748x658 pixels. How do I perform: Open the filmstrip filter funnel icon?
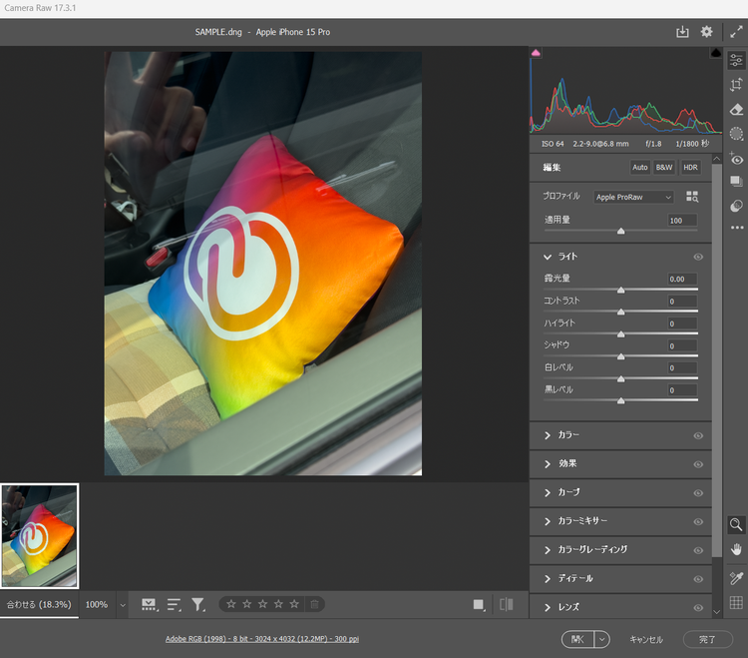click(x=198, y=605)
